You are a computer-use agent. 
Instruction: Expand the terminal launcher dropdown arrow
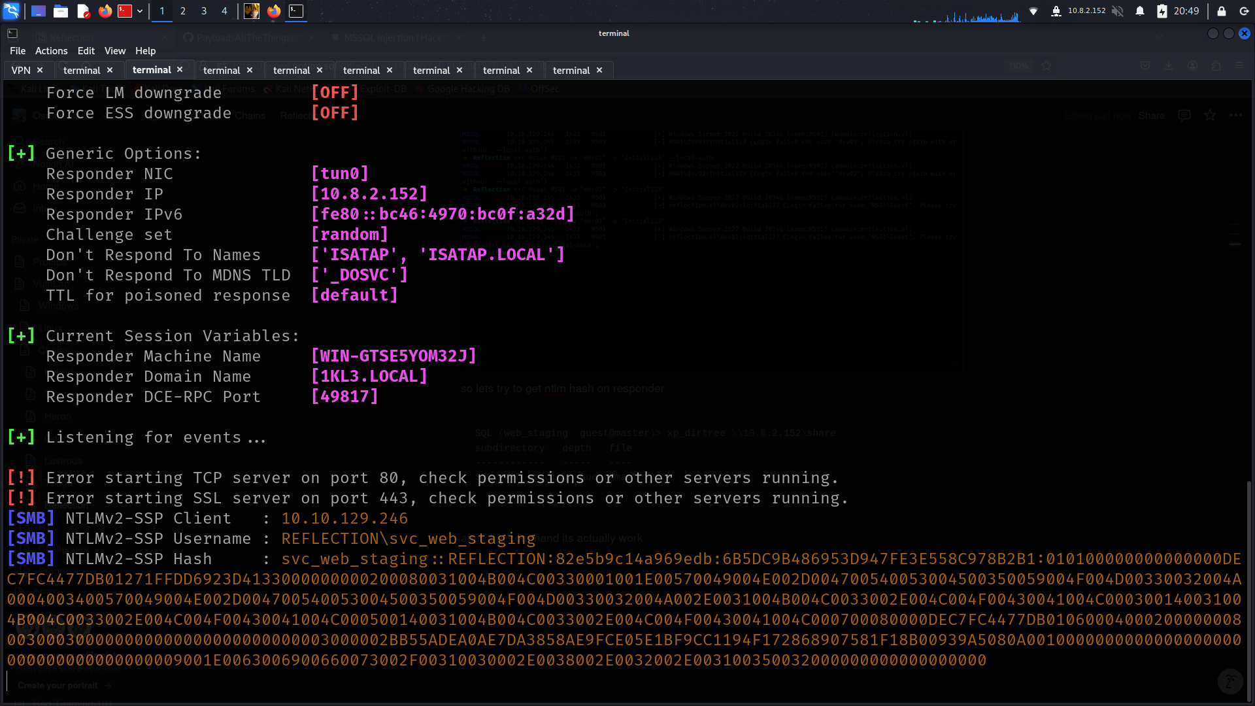140,11
